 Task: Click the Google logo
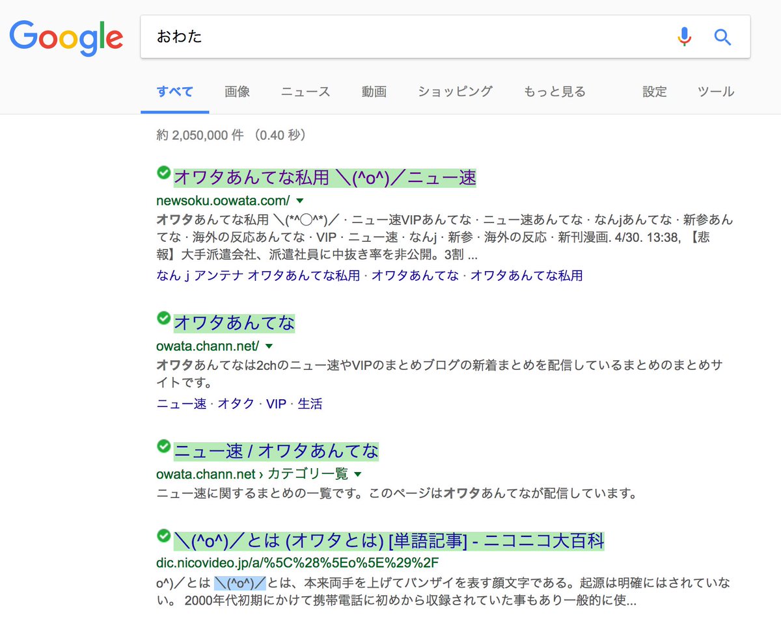click(66, 38)
